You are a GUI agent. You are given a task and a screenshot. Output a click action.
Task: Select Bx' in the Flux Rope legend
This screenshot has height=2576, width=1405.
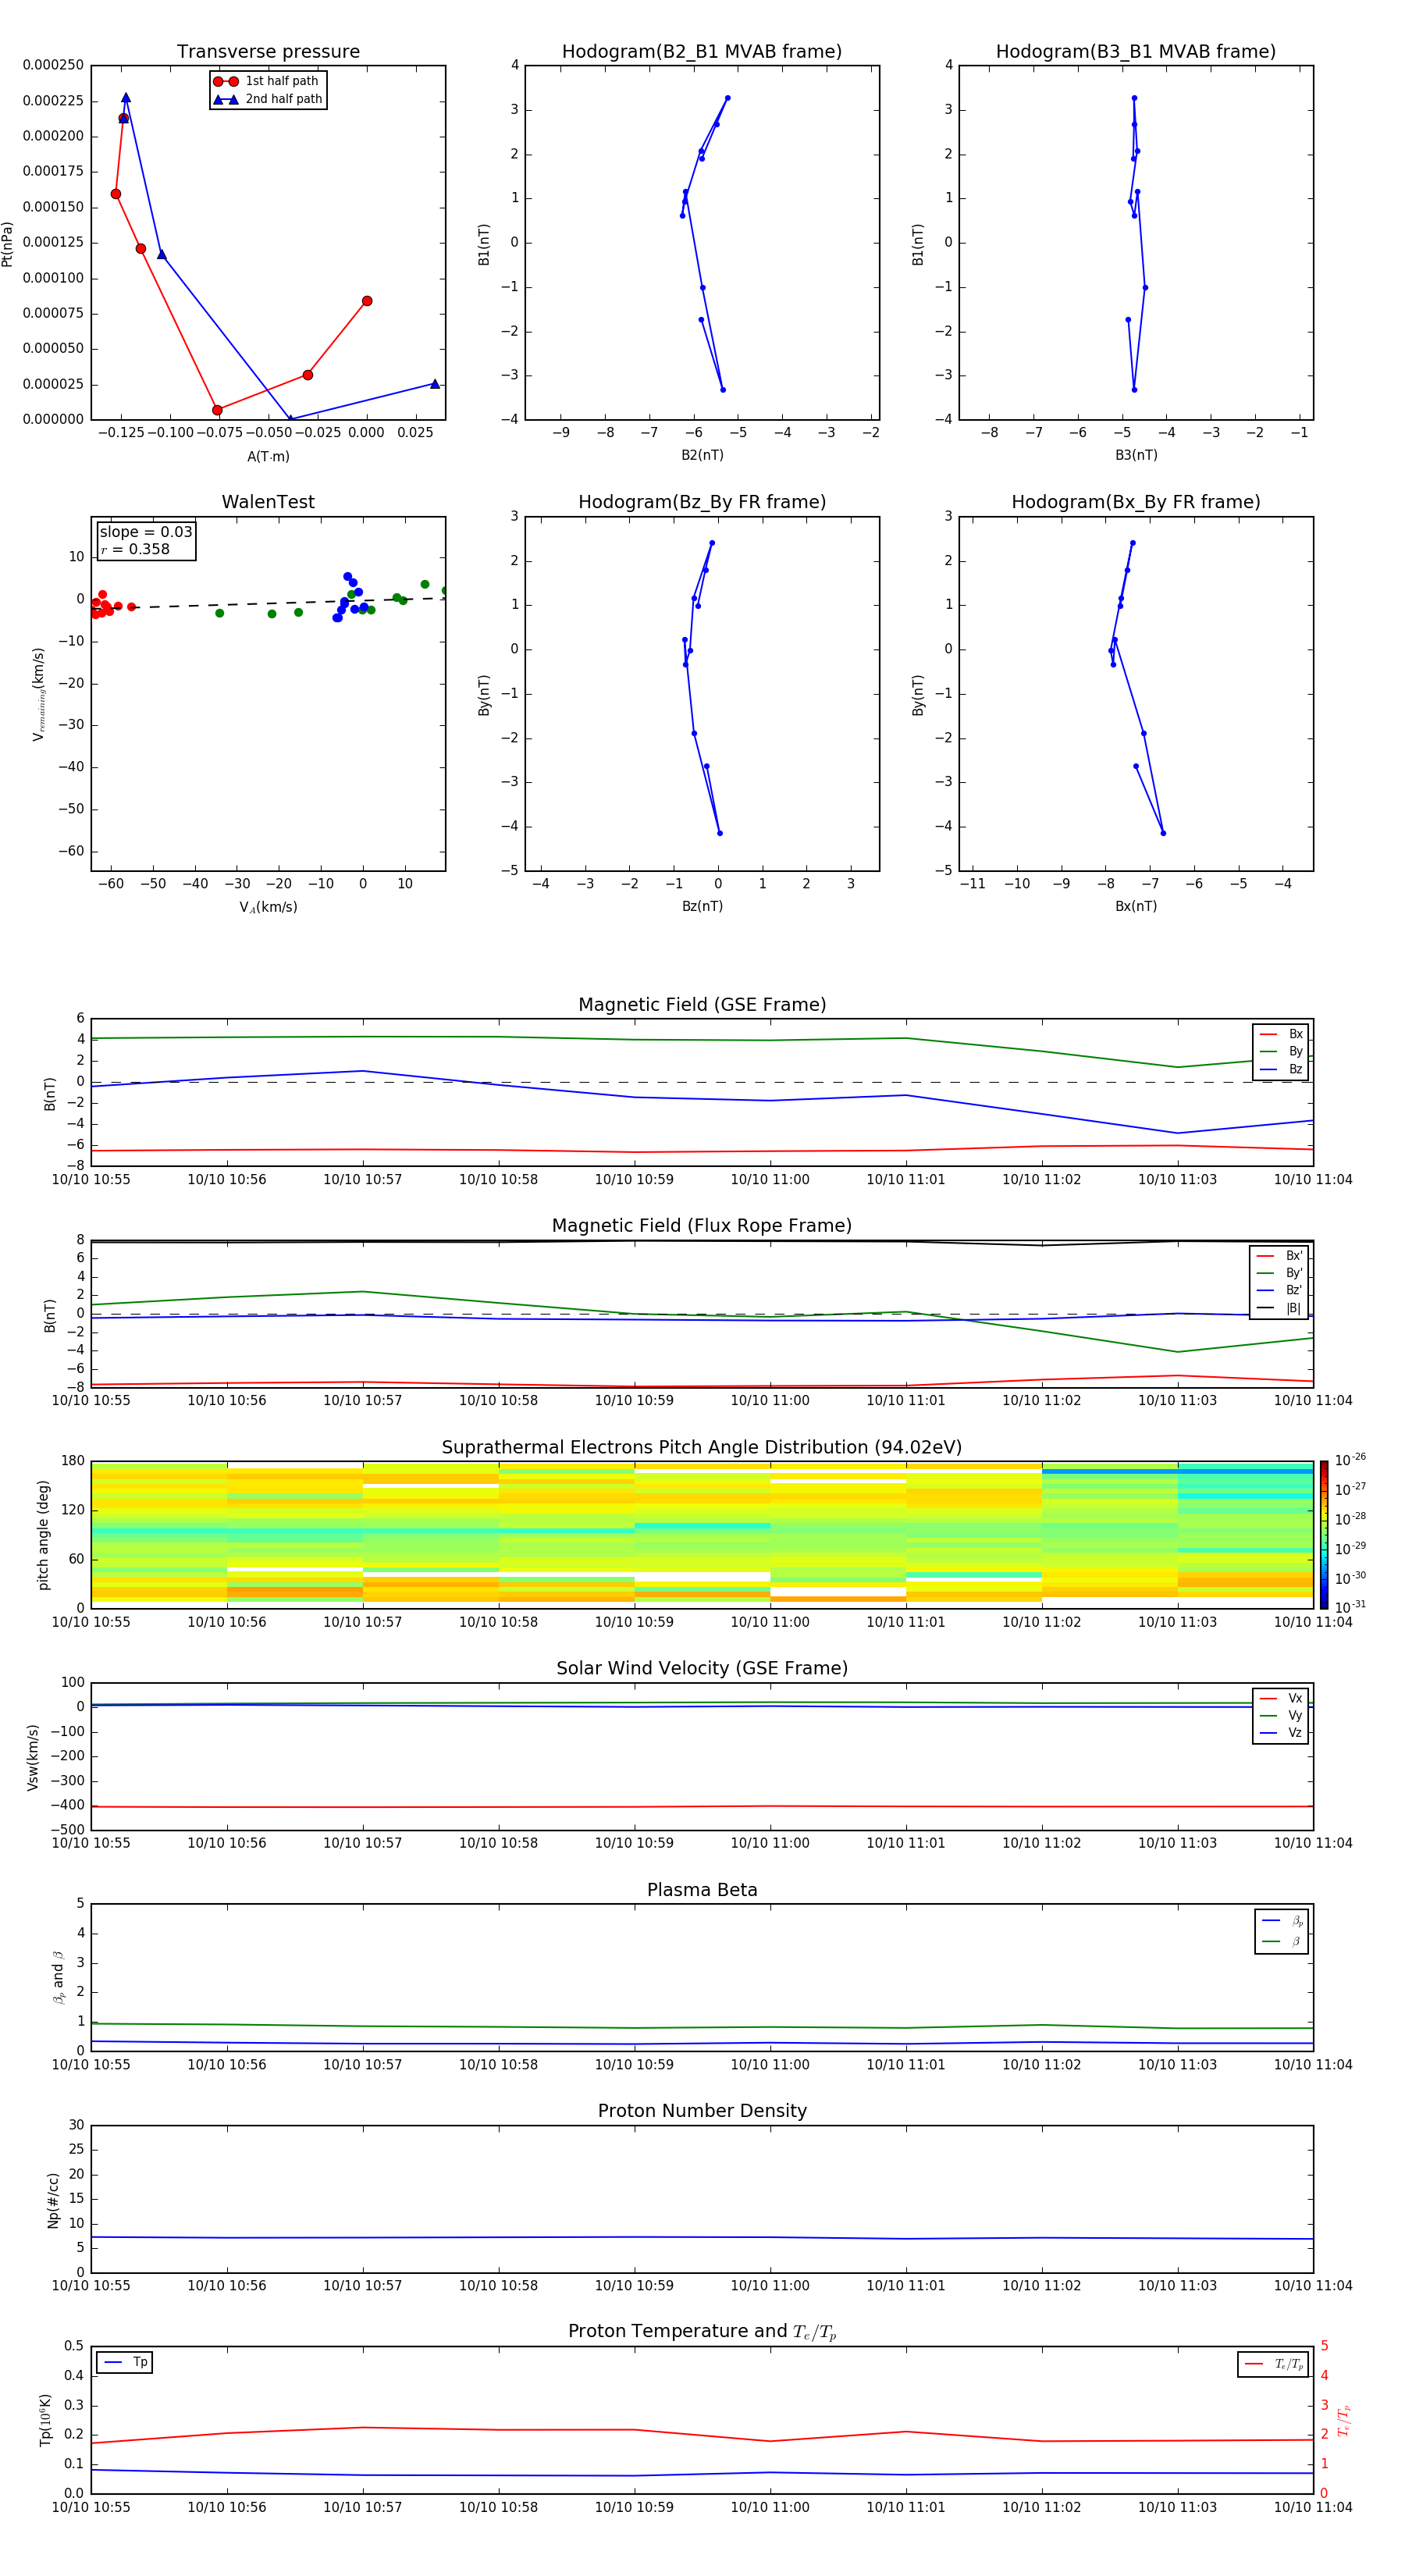click(x=1279, y=1256)
